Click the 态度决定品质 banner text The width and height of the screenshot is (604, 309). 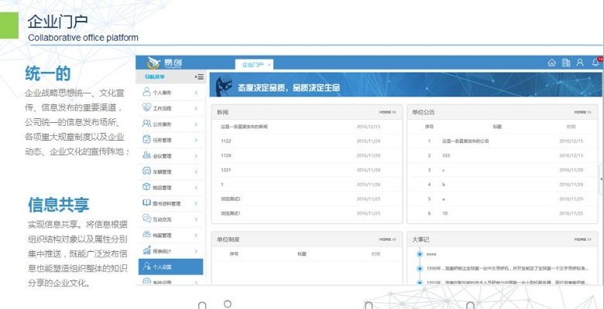289,88
